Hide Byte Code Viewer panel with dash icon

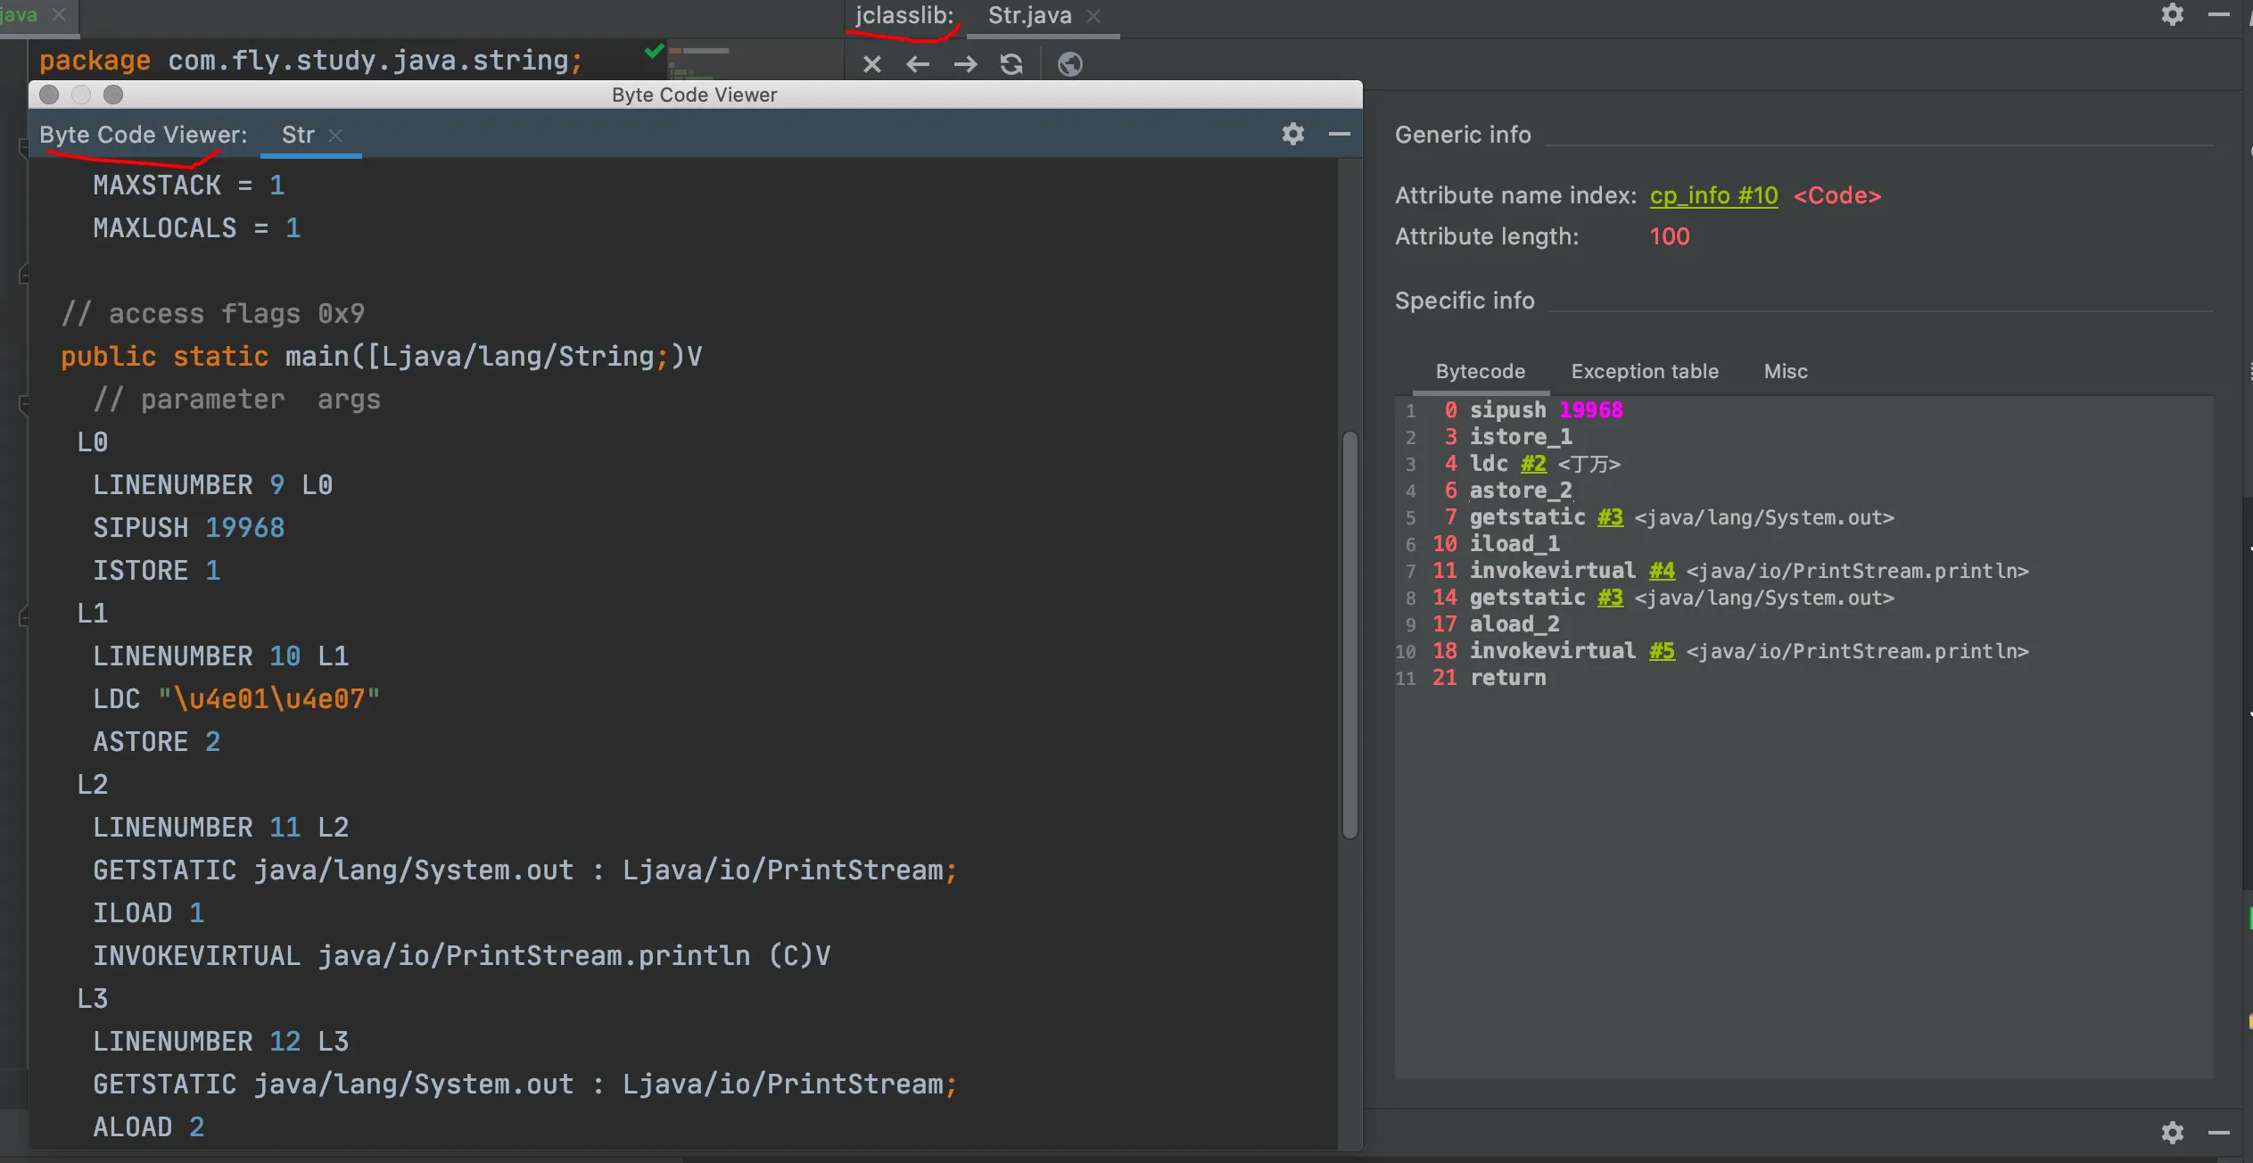[1339, 135]
